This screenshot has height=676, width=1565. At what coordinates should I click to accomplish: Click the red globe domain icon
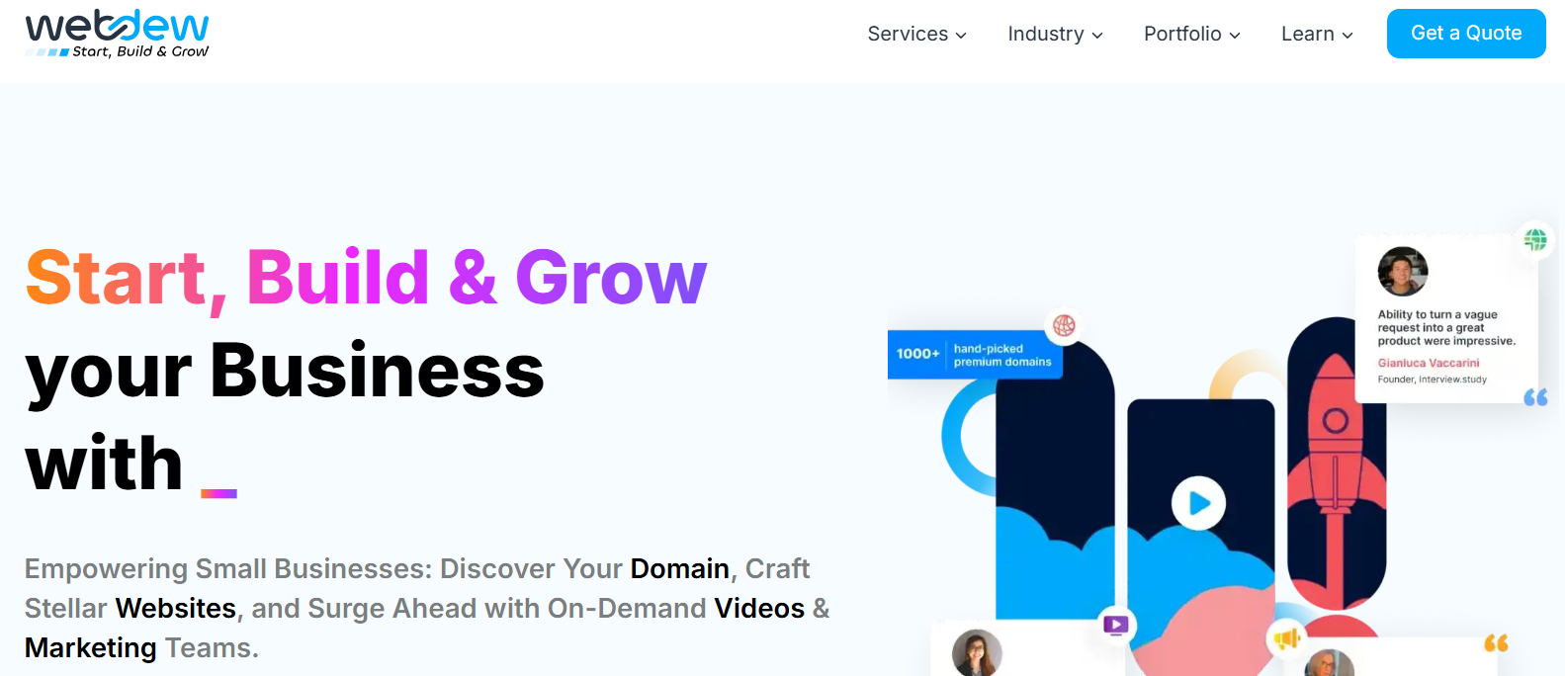coord(1064,325)
